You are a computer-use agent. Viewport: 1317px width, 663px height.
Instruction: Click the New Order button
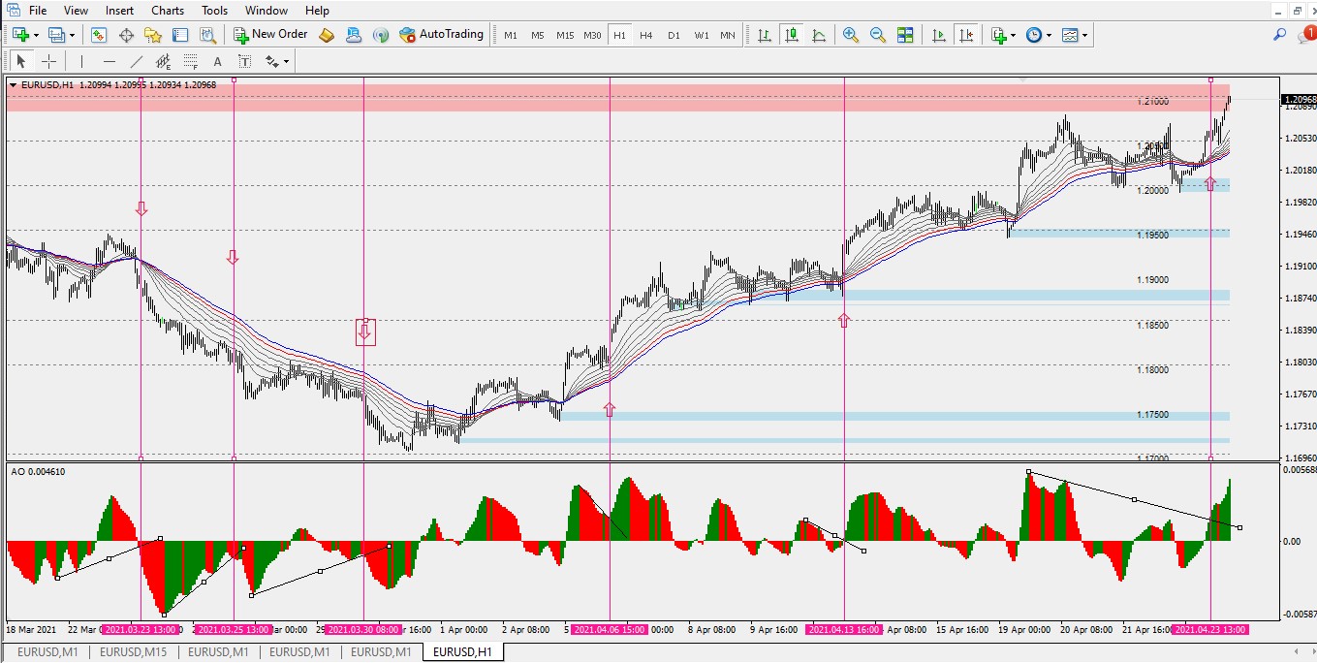coord(270,35)
